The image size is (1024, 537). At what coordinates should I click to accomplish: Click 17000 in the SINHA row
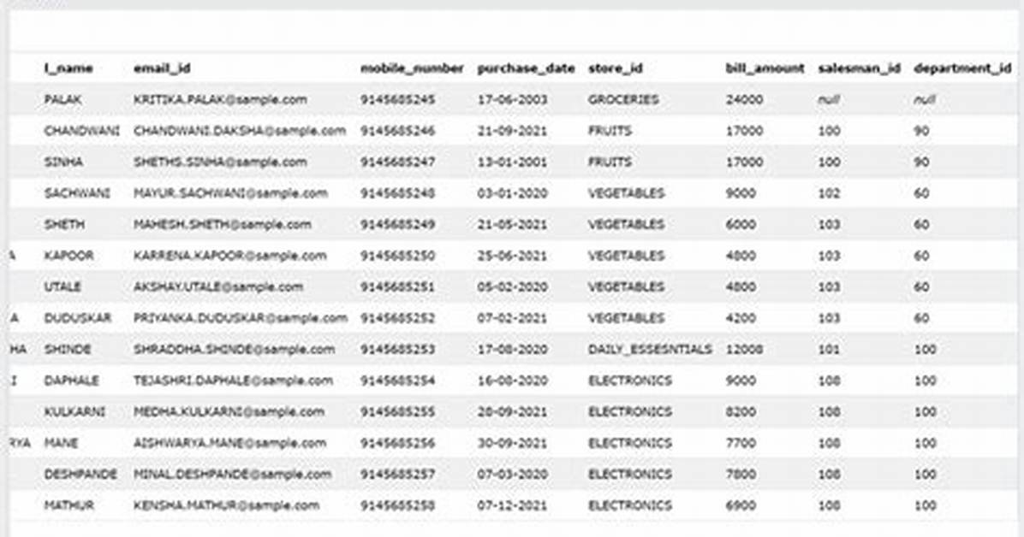point(744,162)
